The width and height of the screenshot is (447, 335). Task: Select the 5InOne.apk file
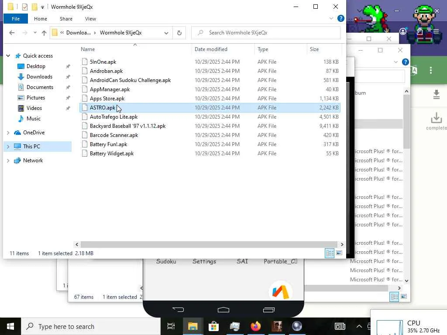(210, 62)
